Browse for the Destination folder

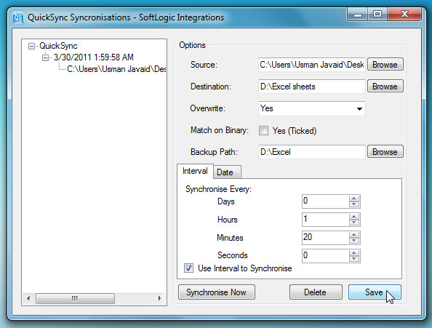tap(385, 87)
